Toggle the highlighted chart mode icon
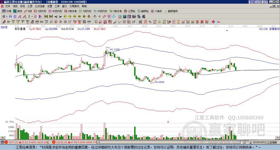Viewport: 280px width, 150px height. coord(10,16)
